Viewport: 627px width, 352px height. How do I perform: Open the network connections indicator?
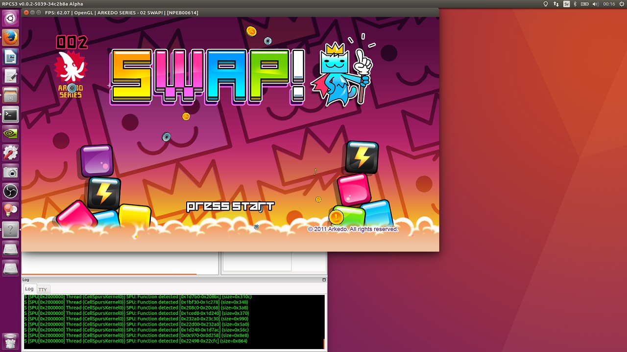pos(556,4)
